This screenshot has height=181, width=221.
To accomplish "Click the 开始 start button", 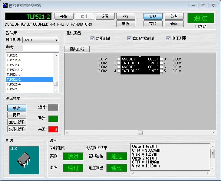I will click(64, 16).
